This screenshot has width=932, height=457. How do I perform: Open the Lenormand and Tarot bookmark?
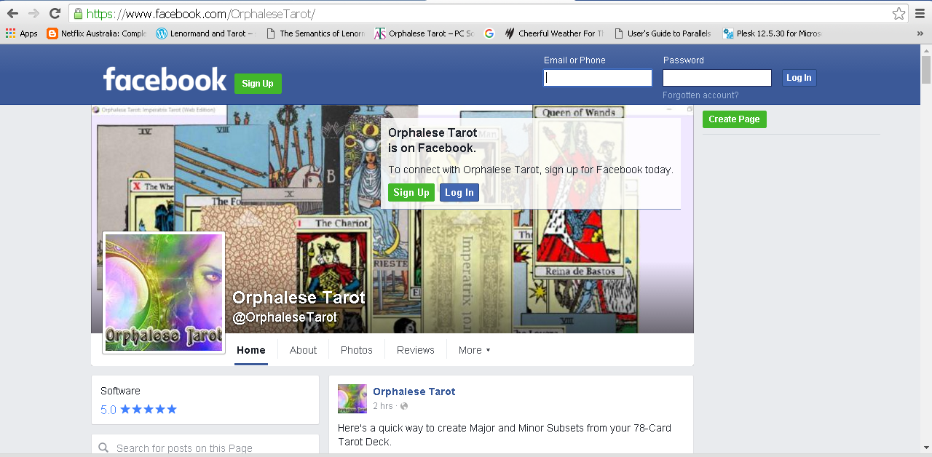click(x=205, y=33)
